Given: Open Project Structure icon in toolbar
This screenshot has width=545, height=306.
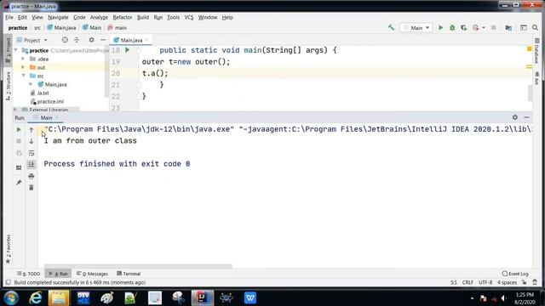Looking at the screenshot, I should coord(508,27).
